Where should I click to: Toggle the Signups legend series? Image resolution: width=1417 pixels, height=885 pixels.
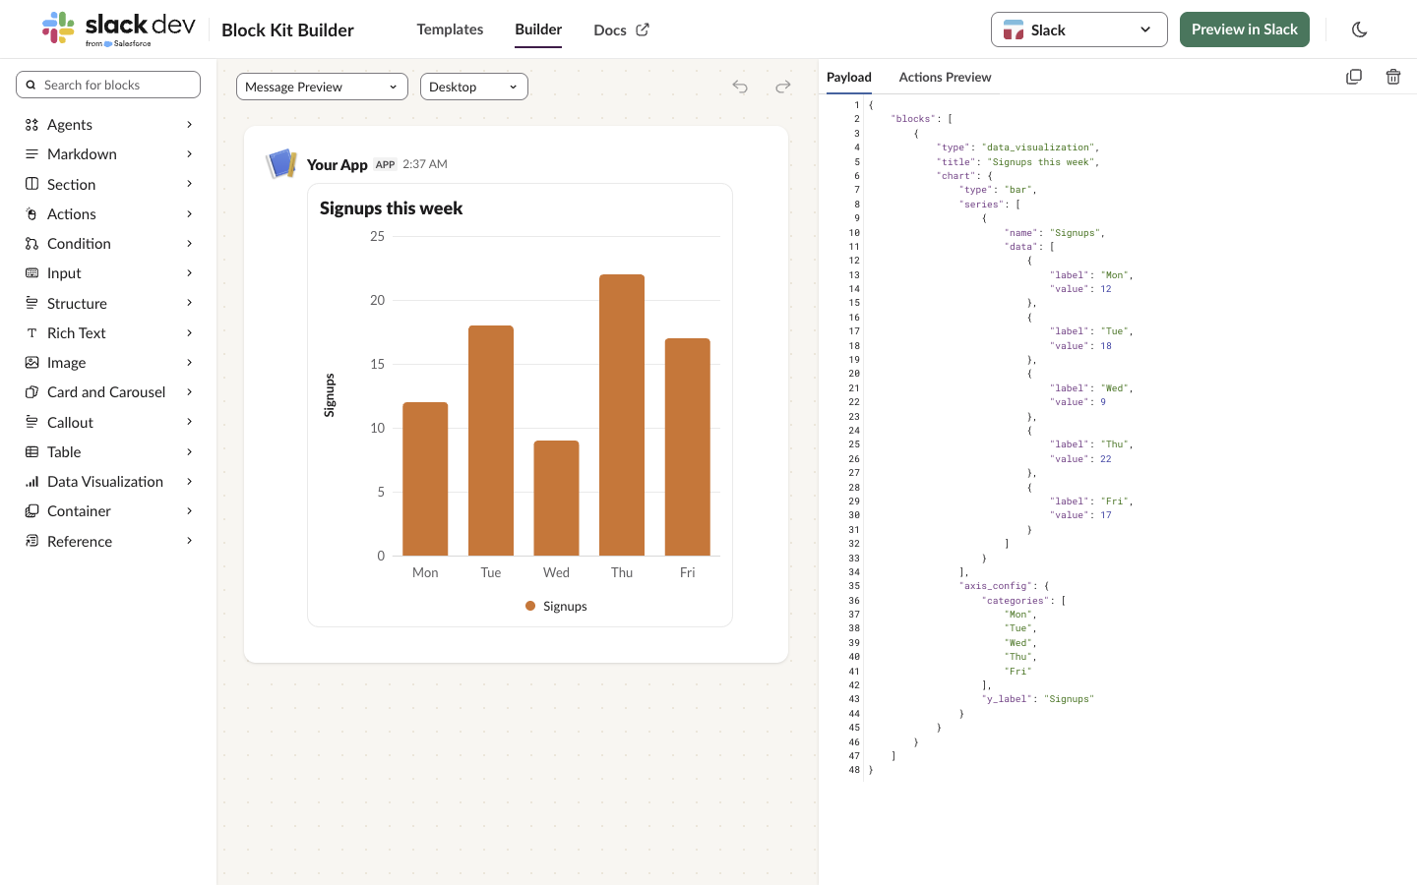pyautogui.click(x=556, y=606)
